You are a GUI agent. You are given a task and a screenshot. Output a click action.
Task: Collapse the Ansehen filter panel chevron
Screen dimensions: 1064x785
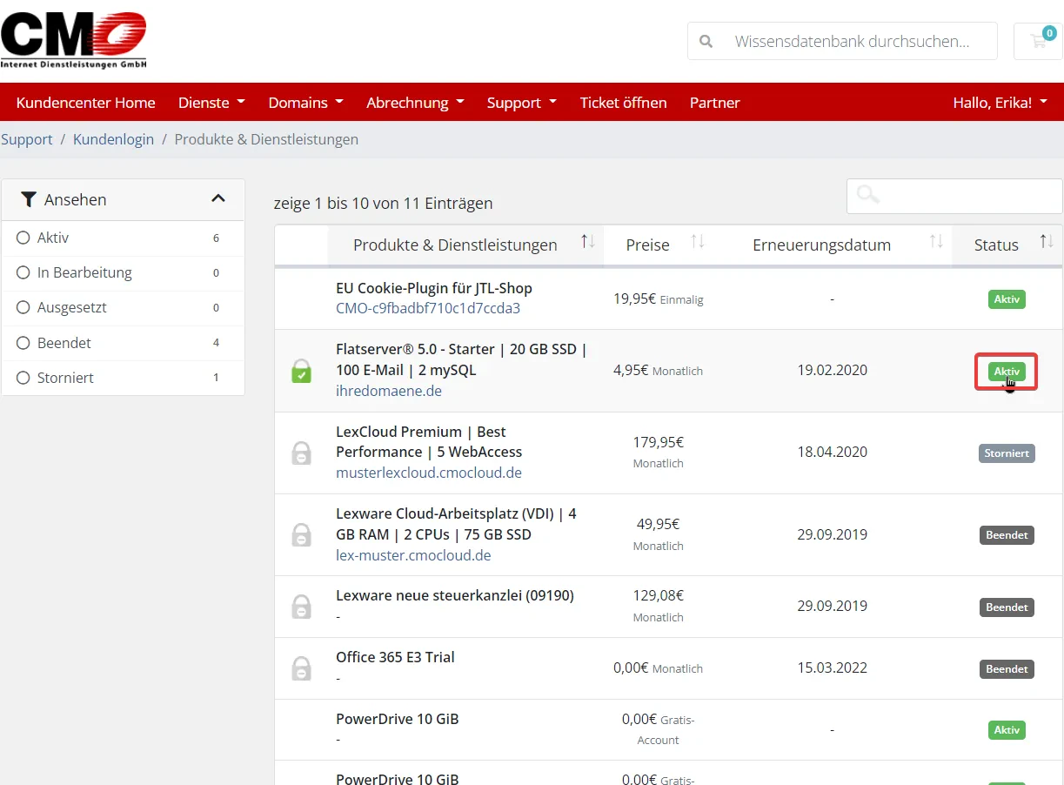coord(218,199)
